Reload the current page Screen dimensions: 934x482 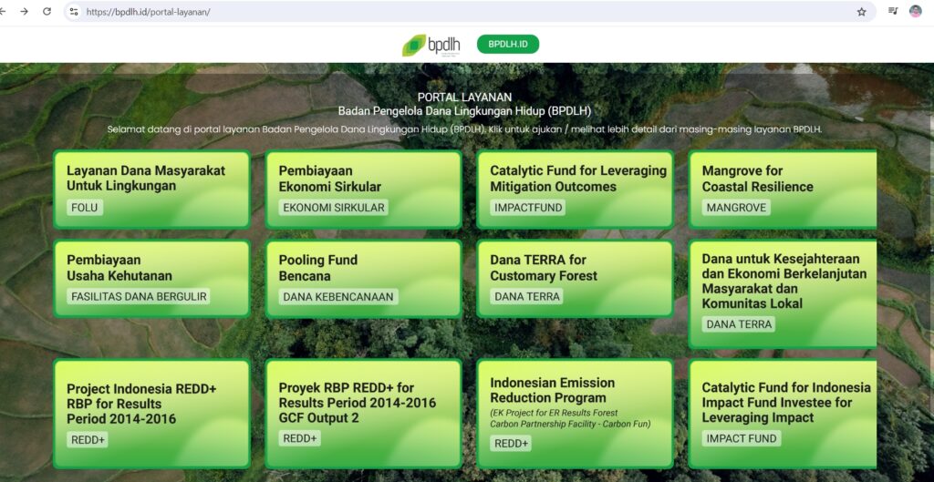pyautogui.click(x=47, y=12)
